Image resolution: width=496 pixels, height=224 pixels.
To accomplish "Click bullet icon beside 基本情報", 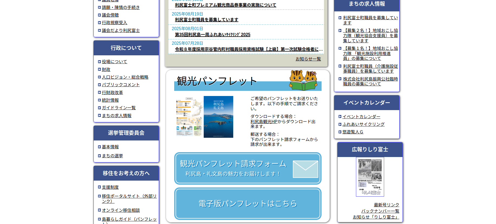I will pyautogui.click(x=99, y=147).
